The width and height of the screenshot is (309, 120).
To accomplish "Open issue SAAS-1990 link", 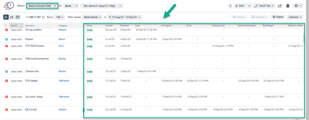I will 17,81.
